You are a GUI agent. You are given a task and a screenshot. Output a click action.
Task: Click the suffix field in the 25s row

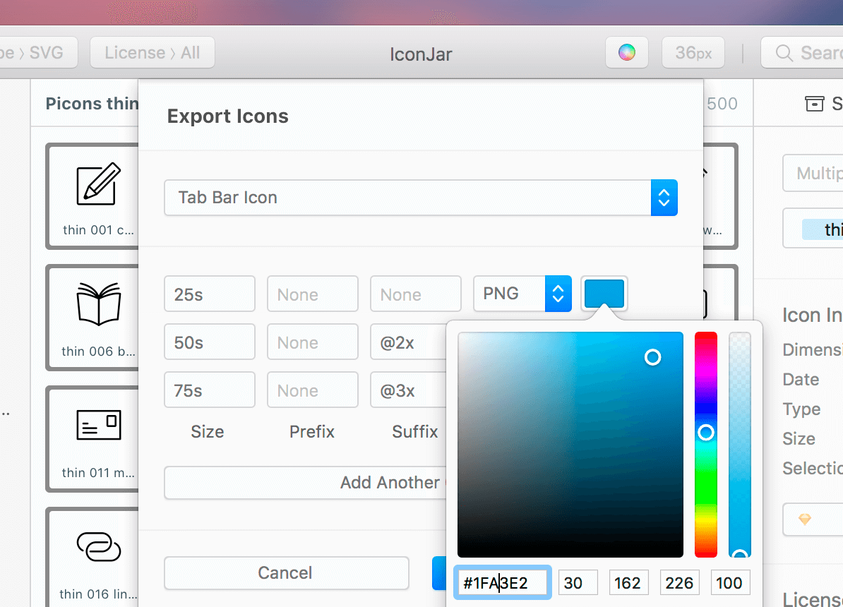[416, 294]
